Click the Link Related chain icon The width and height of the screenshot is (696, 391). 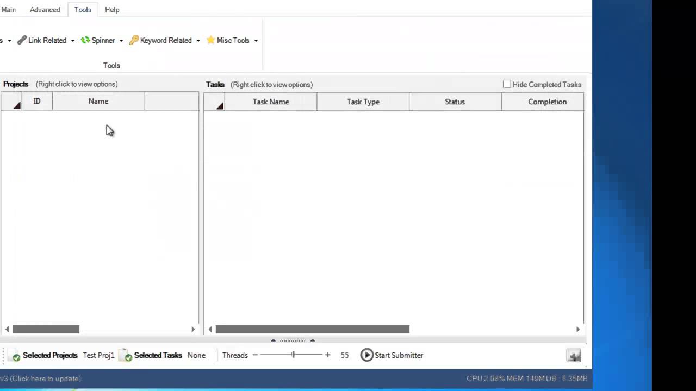click(x=22, y=40)
